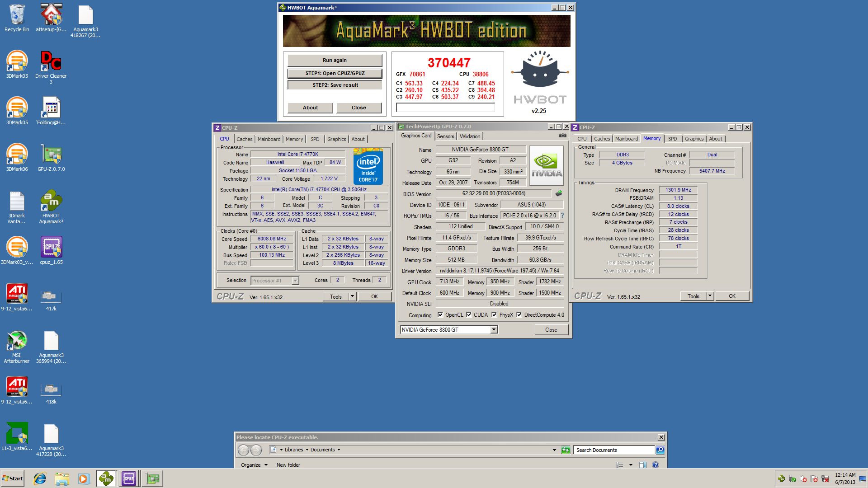Viewport: 868px width, 488px height.
Task: Save BIOS icon next to BIOS Version in GPU-Z
Action: 559,193
